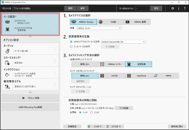Click the 衝突警告モデル icon
The width and height of the screenshot is (189, 130).
(x=7, y=87)
